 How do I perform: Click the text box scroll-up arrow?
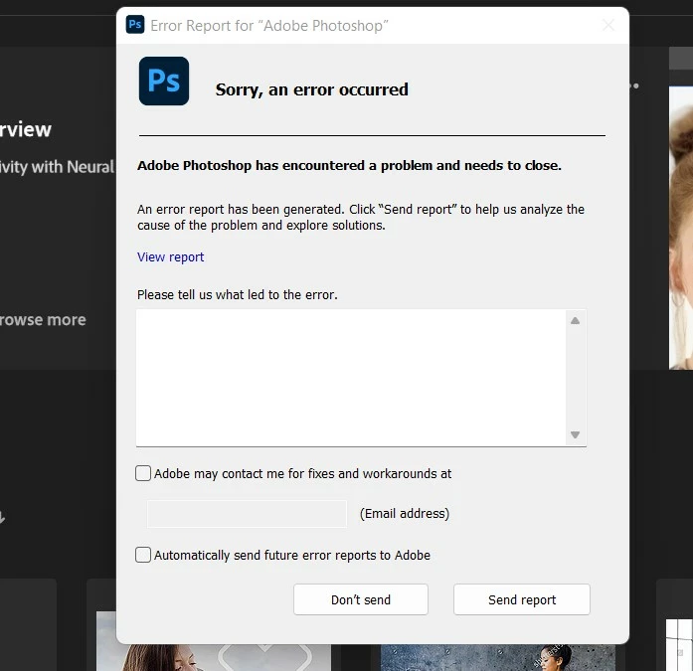pos(575,321)
